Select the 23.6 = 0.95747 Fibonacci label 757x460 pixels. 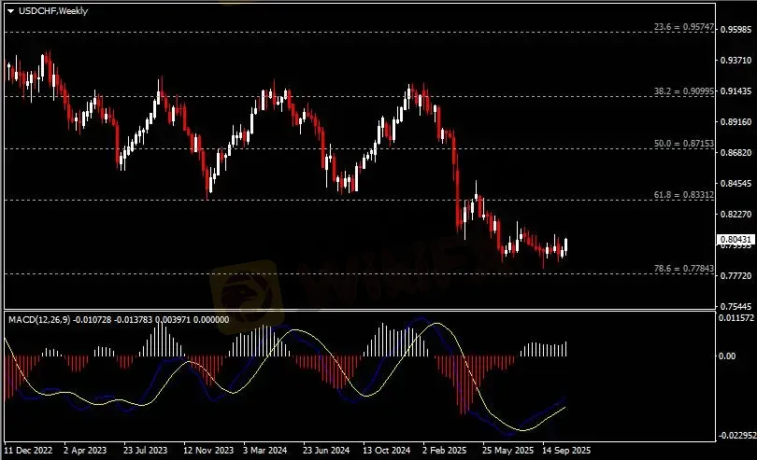tap(683, 27)
